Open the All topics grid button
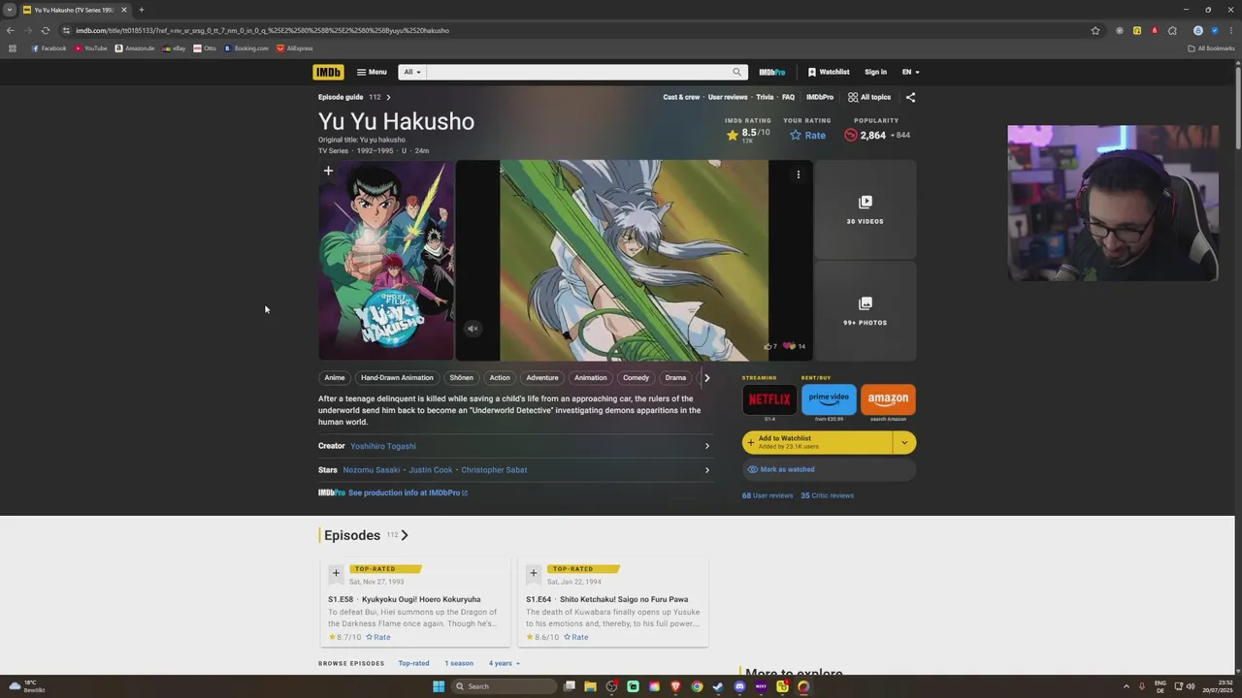Viewport: 1242px width, 698px height. pos(869,97)
